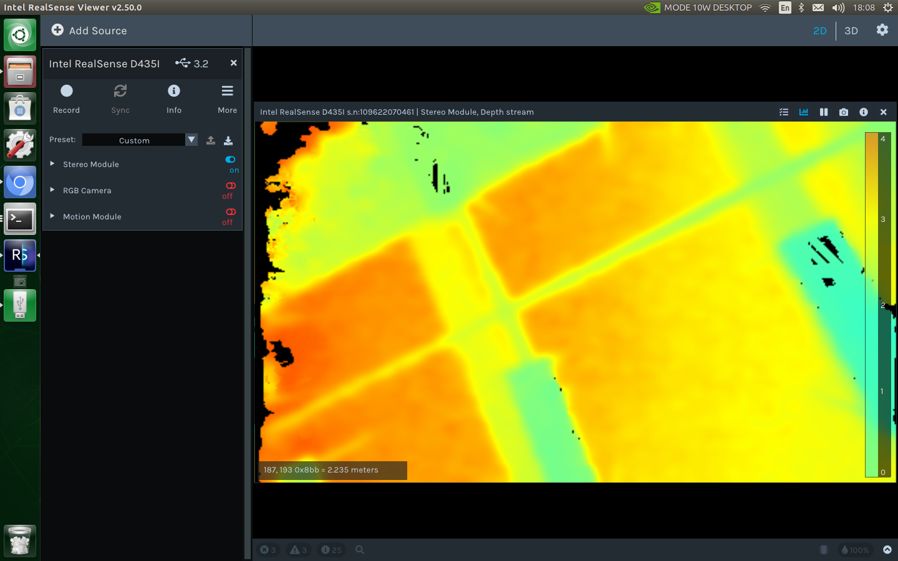Take a snapshot with camera icon
The height and width of the screenshot is (561, 898).
844,112
